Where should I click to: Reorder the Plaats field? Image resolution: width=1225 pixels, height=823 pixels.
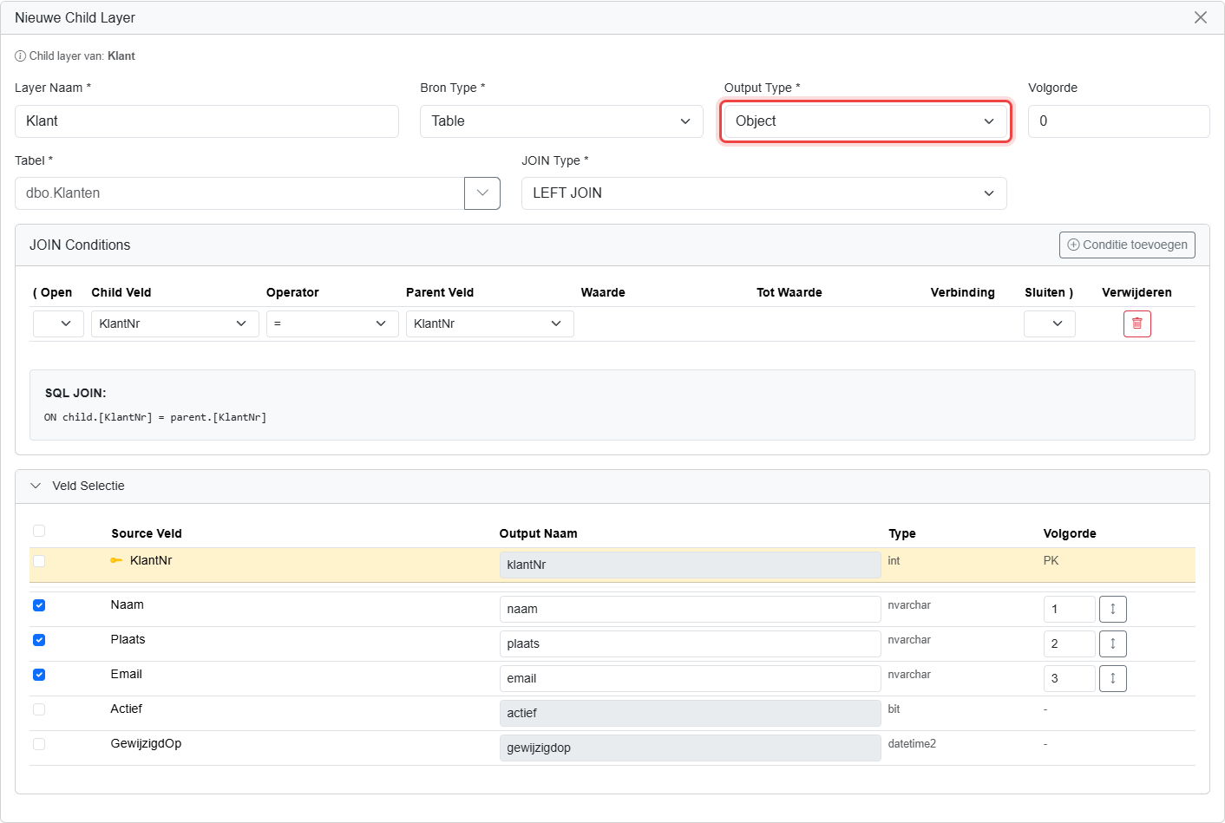(1112, 643)
